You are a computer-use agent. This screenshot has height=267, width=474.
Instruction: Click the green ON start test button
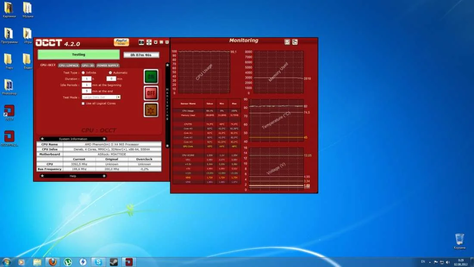point(151,77)
